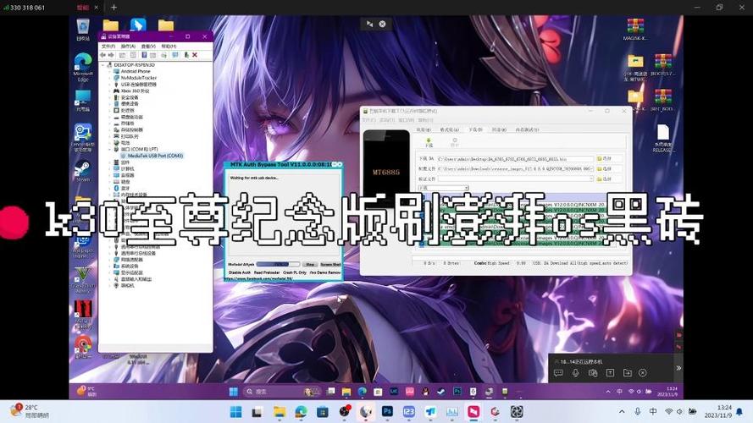Viewport: 753px width, 423px height.
Task: Click the local taskbar clock showing 13:24
Action: point(718,411)
